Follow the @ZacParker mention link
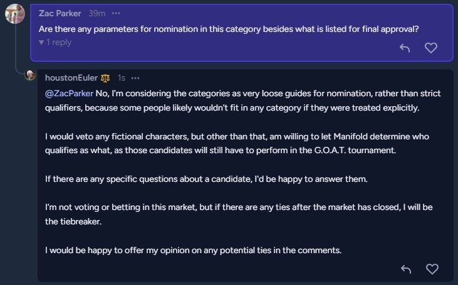This screenshot has width=458, height=285. (x=69, y=94)
